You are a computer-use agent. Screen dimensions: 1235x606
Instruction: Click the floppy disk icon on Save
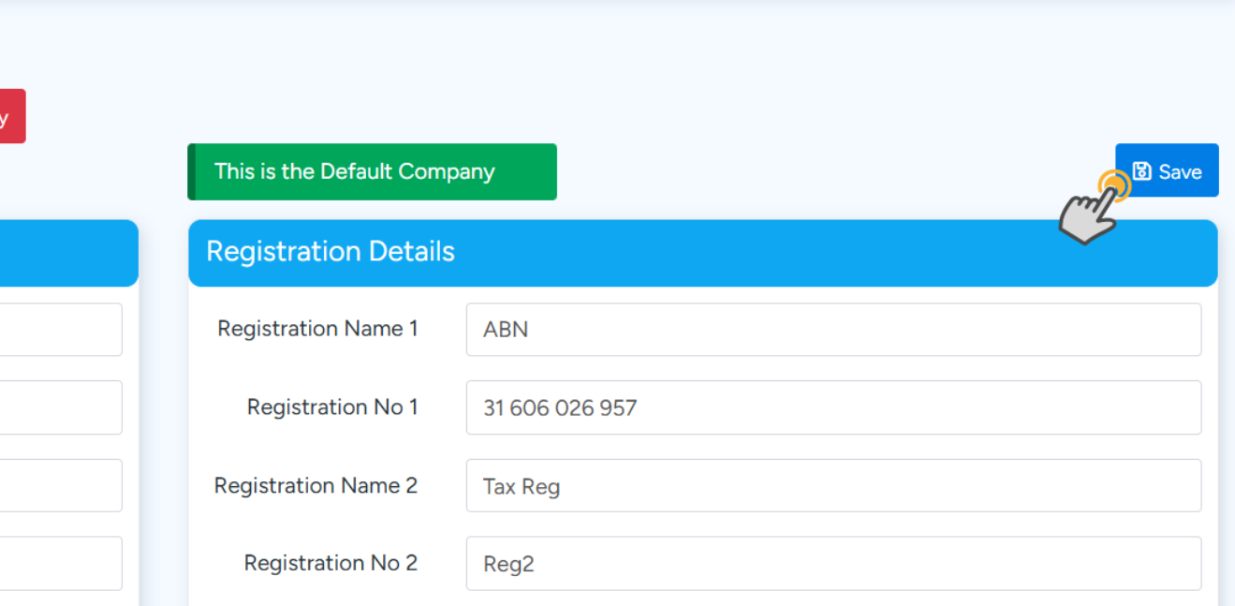click(x=1141, y=171)
